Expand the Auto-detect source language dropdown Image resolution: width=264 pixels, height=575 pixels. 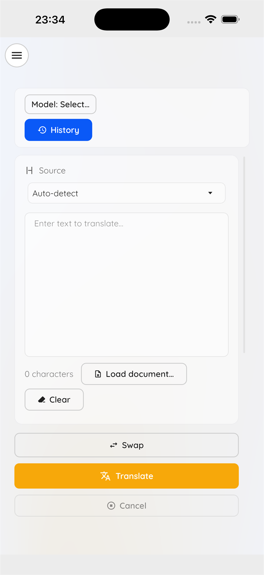coord(126,193)
